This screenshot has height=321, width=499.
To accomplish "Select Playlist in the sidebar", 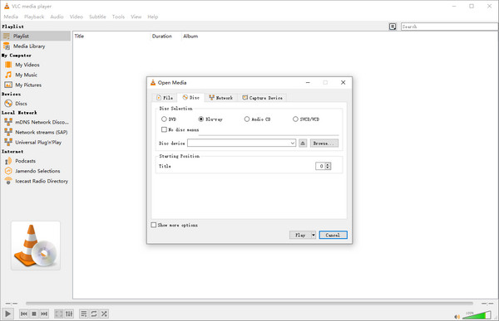I will pos(36,36).
